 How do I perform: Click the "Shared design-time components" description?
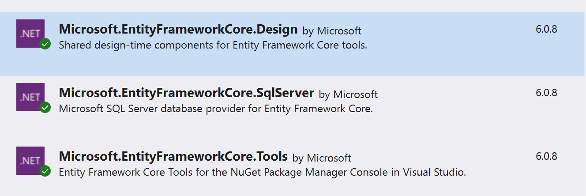coord(213,45)
